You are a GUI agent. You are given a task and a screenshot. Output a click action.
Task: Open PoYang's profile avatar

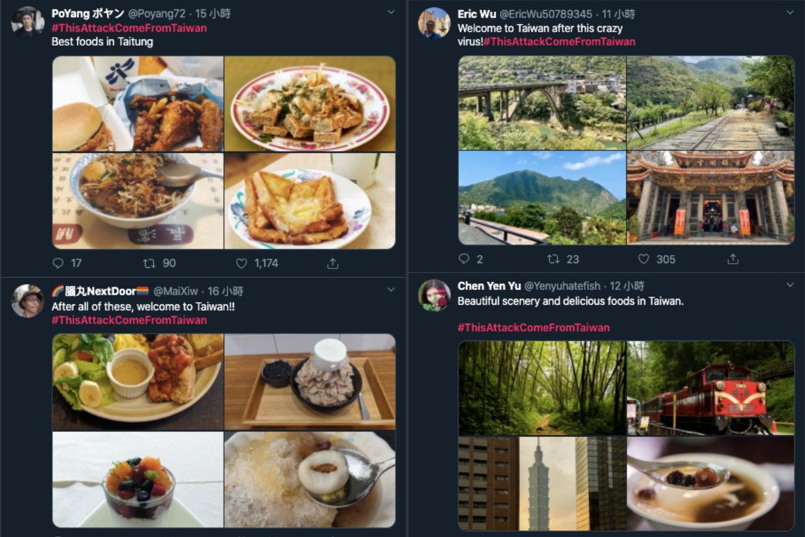[28, 22]
